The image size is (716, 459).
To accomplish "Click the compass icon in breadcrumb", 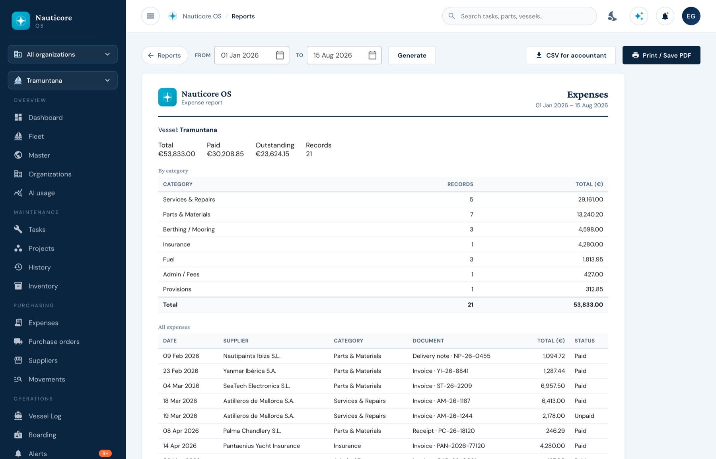I will (173, 16).
